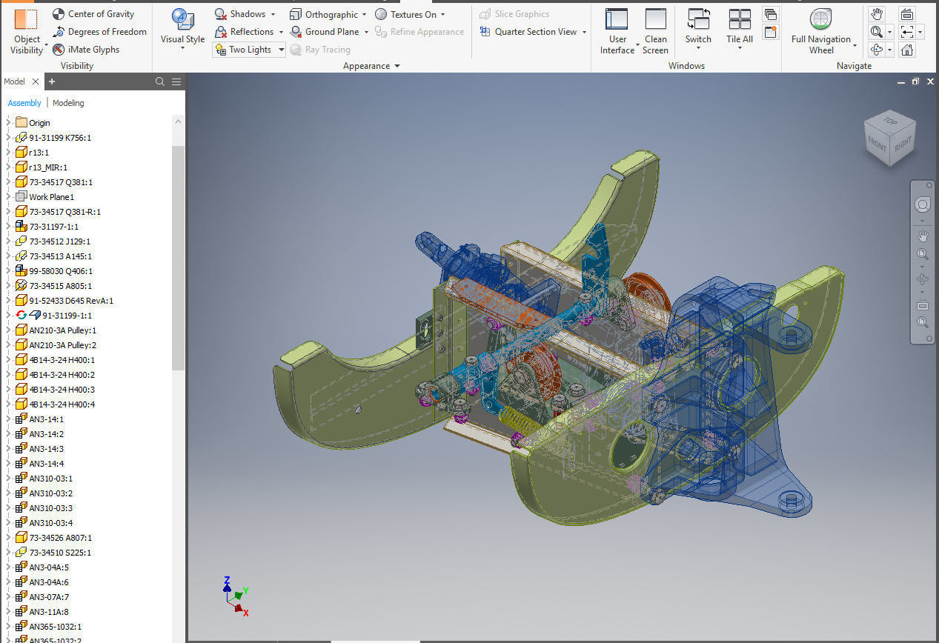
Task: Open the Shadows dropdown arrow
Action: pyautogui.click(x=273, y=14)
